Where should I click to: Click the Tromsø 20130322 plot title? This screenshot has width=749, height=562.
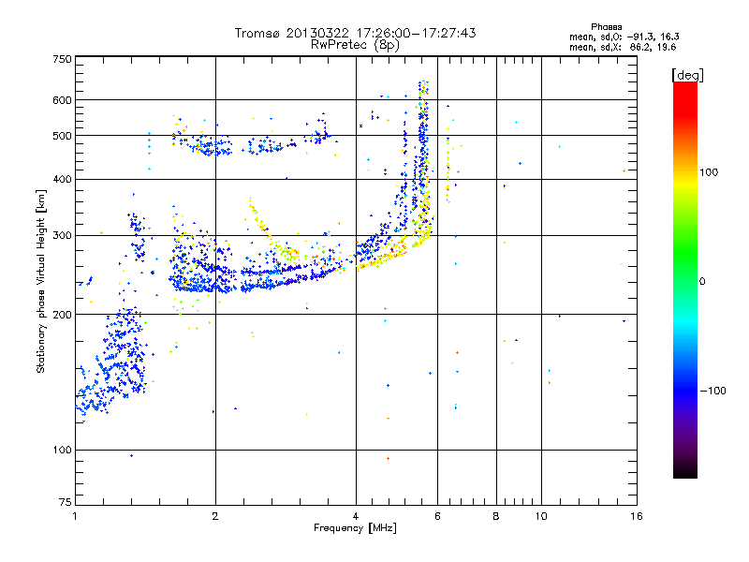point(355,33)
